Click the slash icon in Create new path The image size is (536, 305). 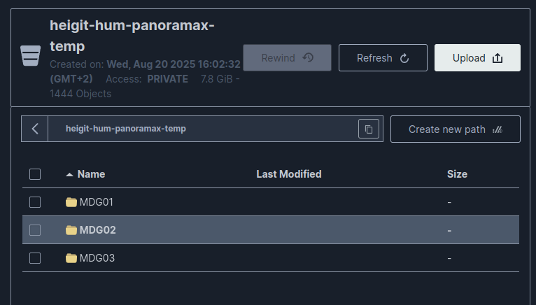click(498, 129)
